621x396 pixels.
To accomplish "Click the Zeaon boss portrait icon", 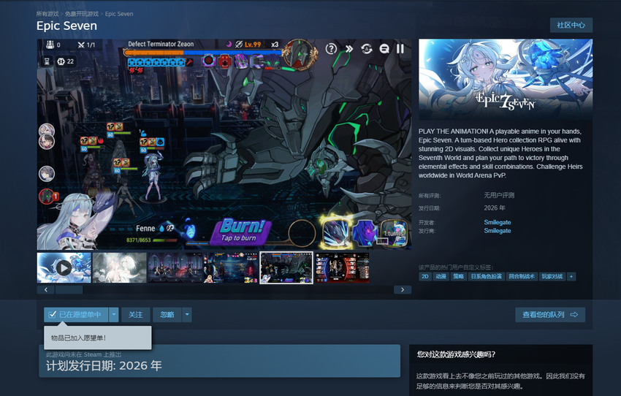I will [x=300, y=55].
